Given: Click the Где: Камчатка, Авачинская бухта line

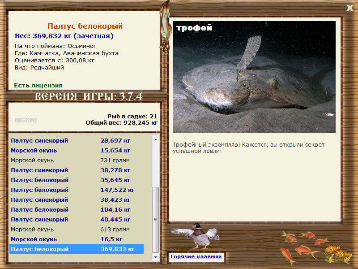Looking at the screenshot, I should tap(67, 53).
